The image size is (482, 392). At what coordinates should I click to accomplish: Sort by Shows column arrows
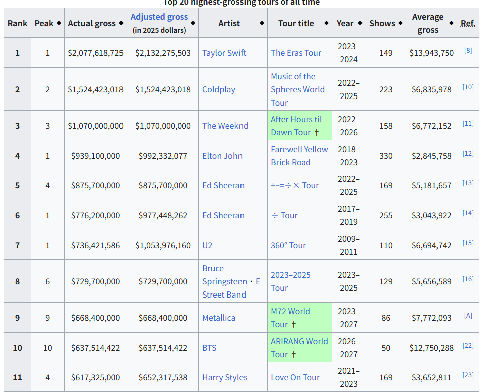tap(400, 24)
